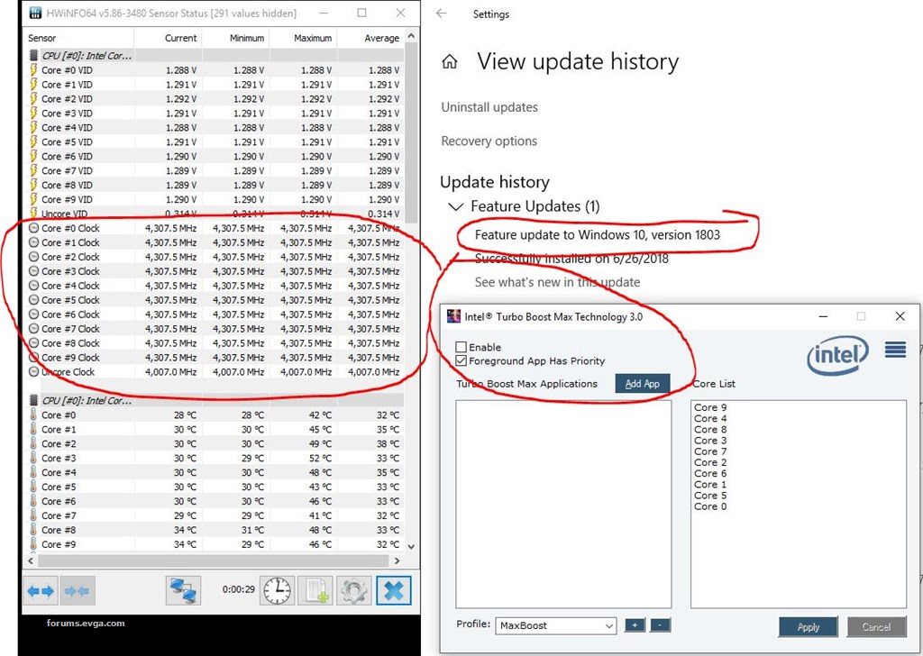Close the Turbo Boost Max window
The image size is (923, 656).
click(900, 316)
